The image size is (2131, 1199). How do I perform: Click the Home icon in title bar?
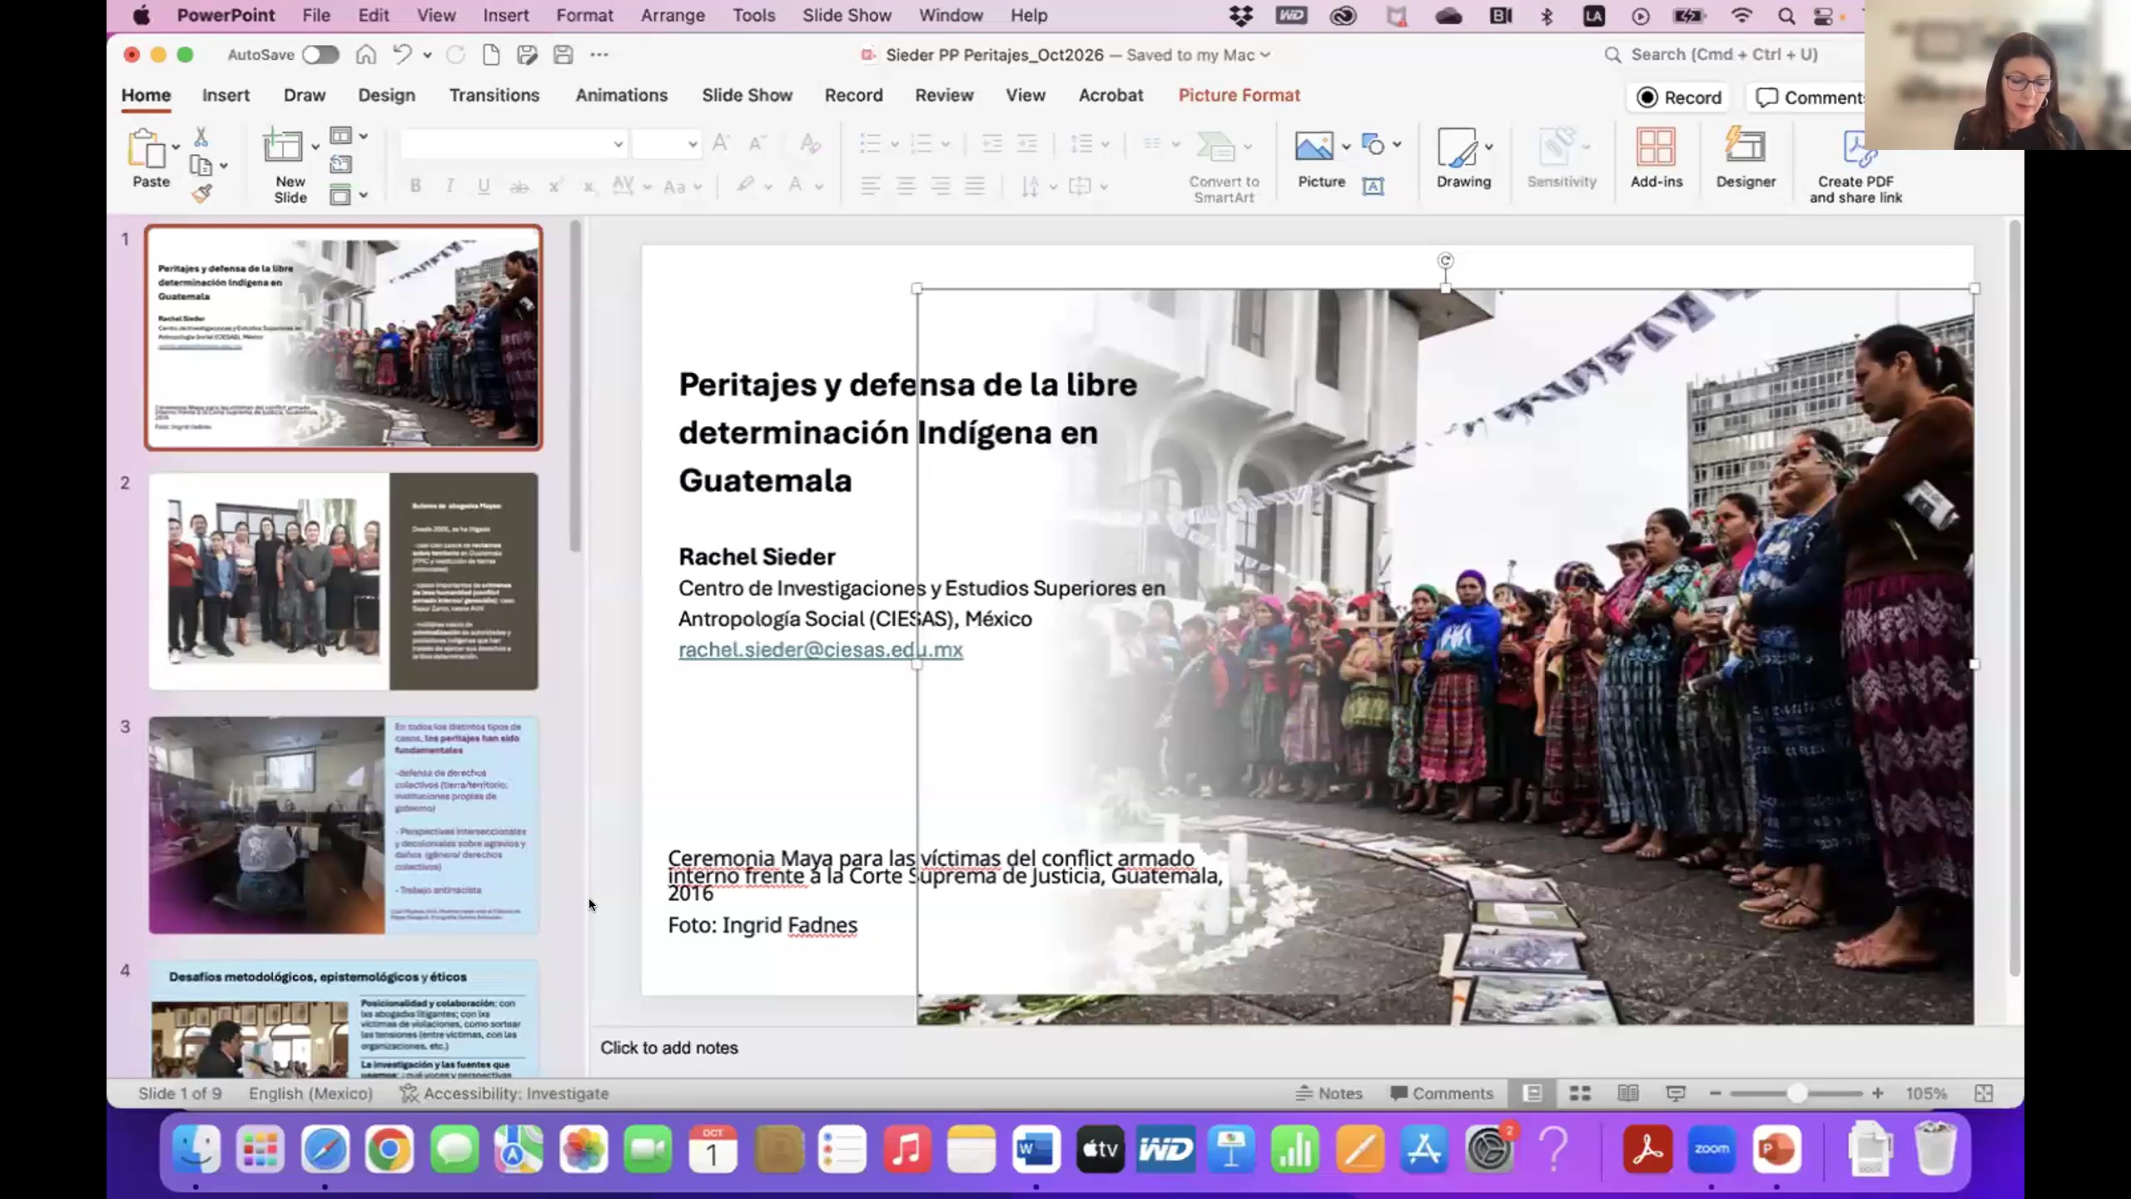click(365, 55)
